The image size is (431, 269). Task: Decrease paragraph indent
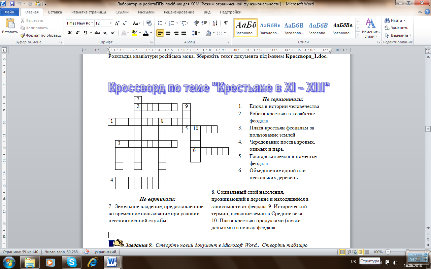[x=197, y=23]
